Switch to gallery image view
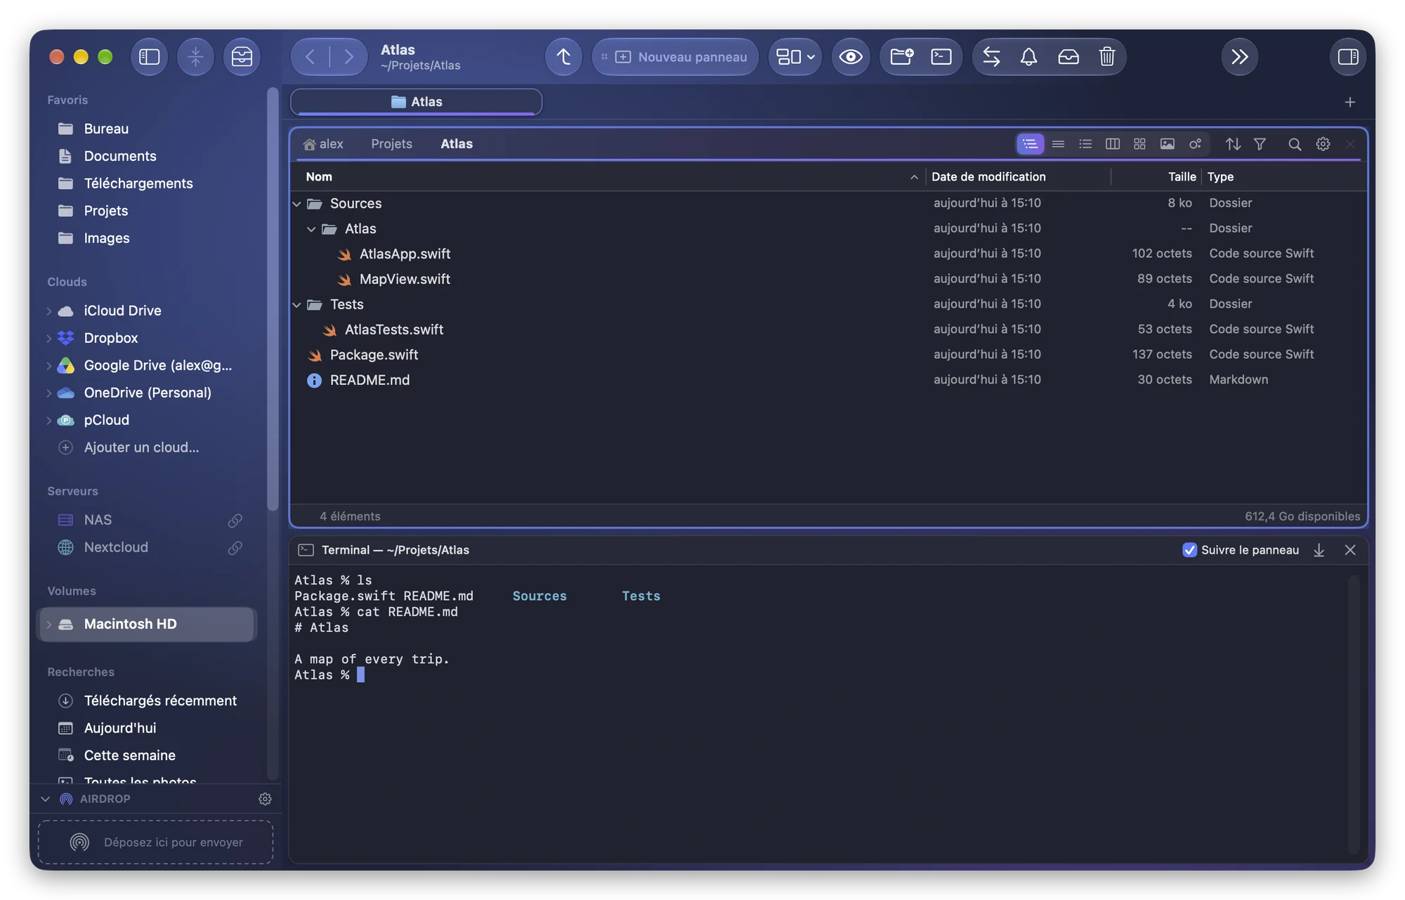This screenshot has width=1405, height=900. click(1168, 144)
